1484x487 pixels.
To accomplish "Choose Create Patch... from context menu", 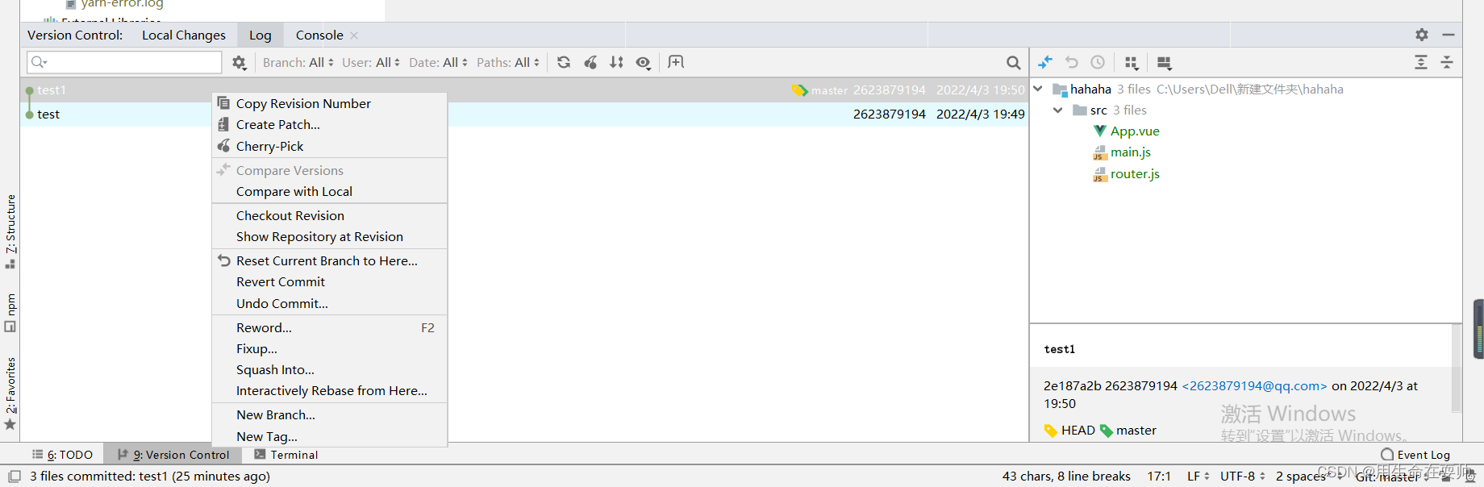I will click(x=329, y=124).
